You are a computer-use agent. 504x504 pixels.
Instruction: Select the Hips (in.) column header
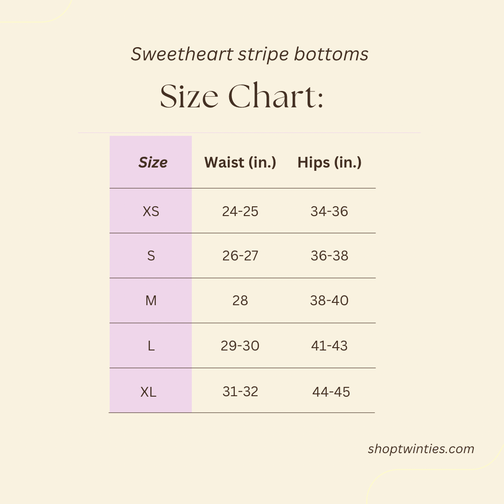pos(329,162)
